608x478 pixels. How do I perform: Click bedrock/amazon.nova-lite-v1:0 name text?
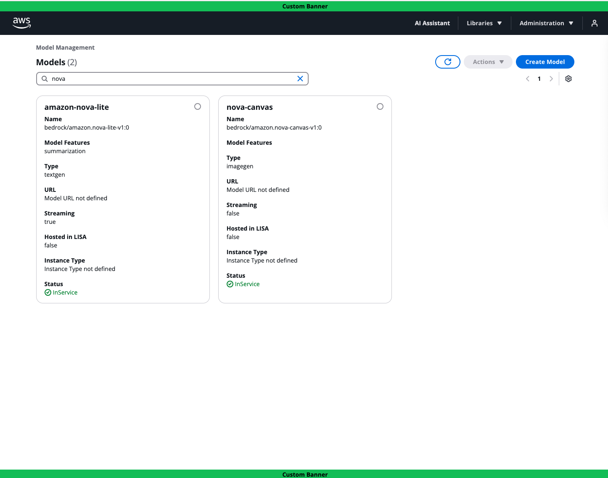pyautogui.click(x=87, y=127)
